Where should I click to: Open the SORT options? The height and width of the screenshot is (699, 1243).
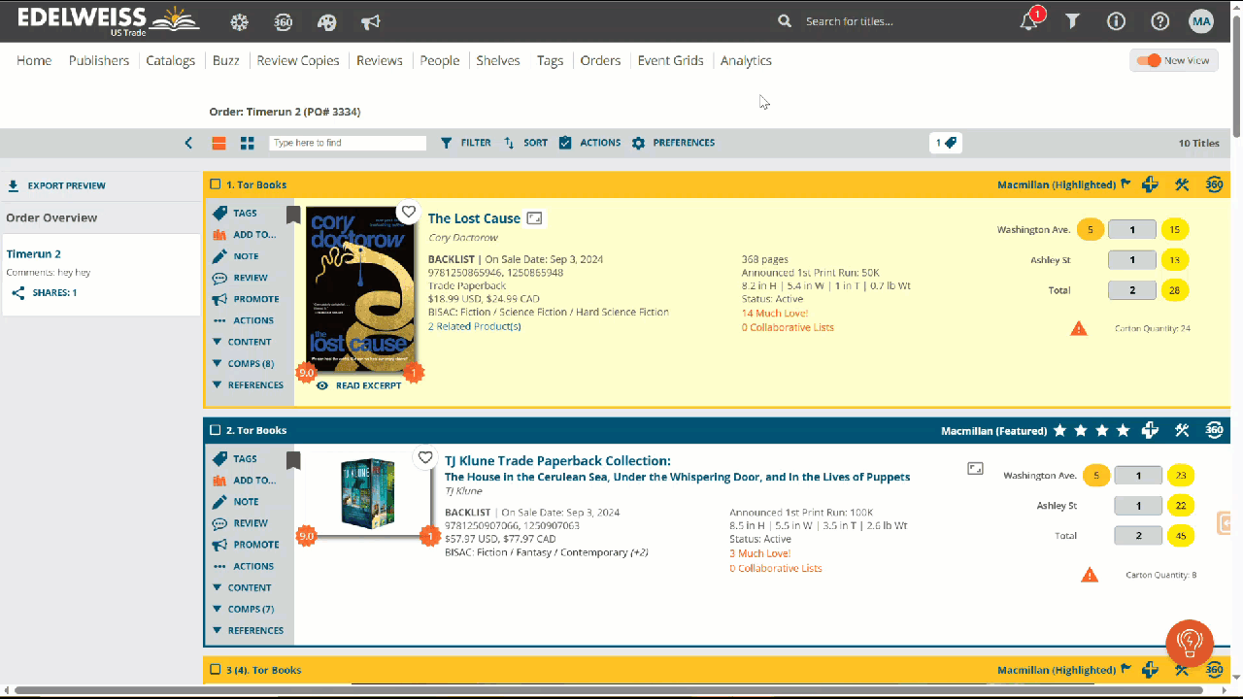pyautogui.click(x=525, y=143)
